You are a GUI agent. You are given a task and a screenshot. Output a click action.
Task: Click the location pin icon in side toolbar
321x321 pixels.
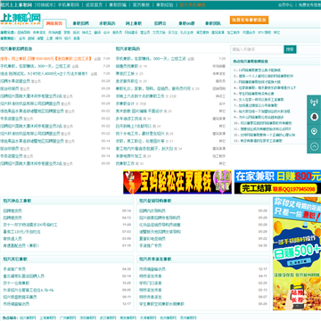coord(314,131)
